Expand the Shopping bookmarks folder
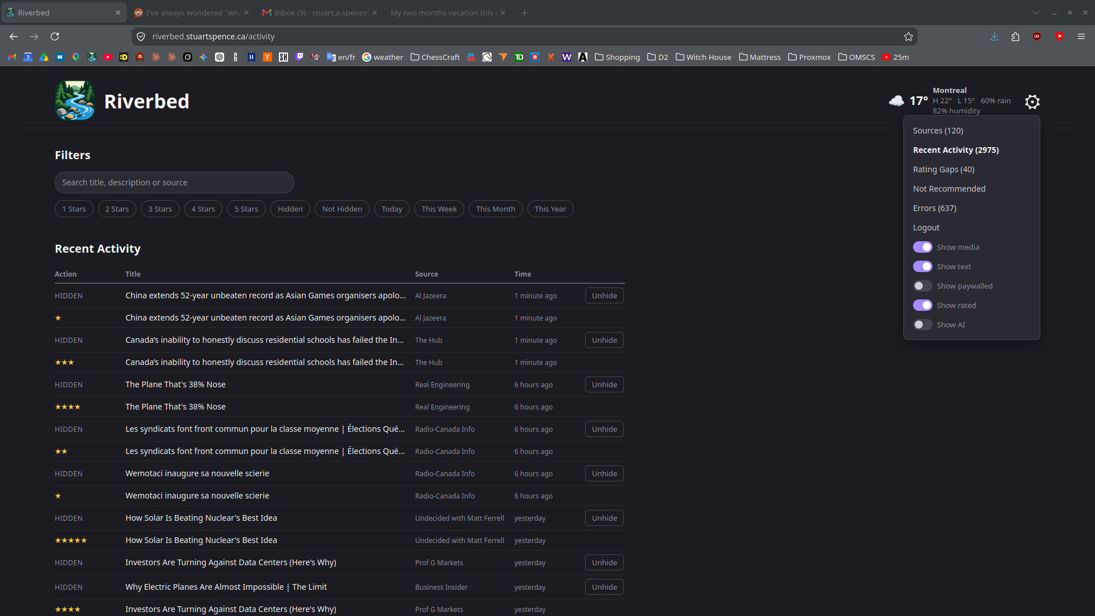 [617, 57]
